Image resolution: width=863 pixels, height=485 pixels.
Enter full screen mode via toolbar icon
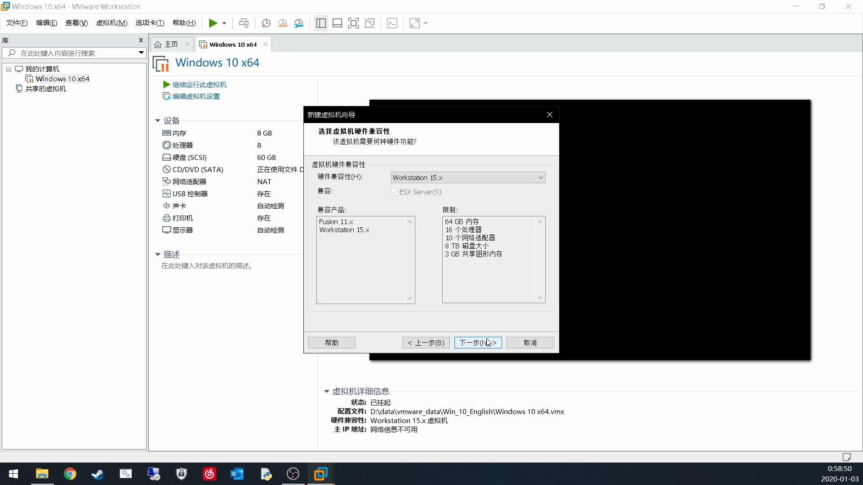[x=354, y=23]
